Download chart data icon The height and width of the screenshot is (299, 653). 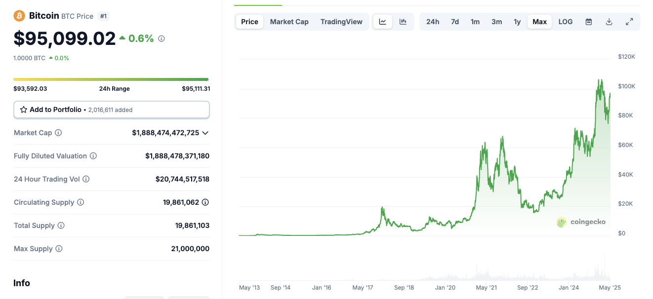coord(609,22)
